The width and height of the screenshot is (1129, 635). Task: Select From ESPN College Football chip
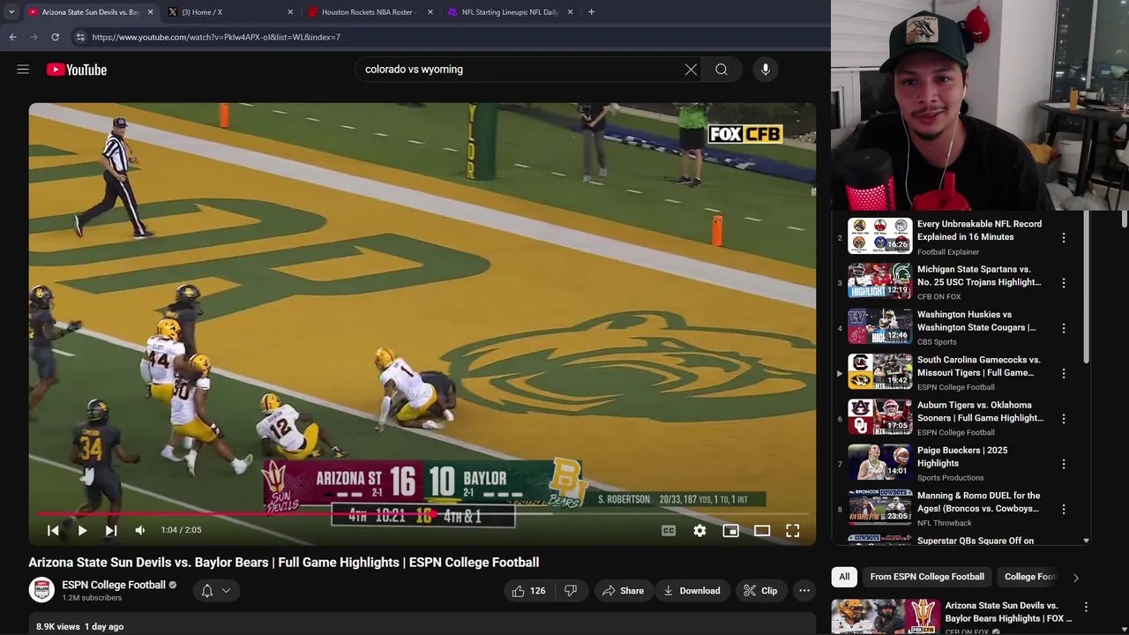[x=927, y=577]
